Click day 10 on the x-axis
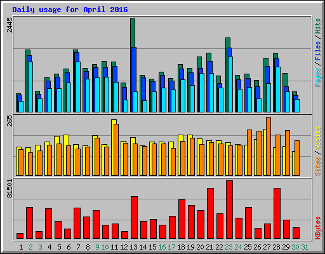 pos(105,247)
